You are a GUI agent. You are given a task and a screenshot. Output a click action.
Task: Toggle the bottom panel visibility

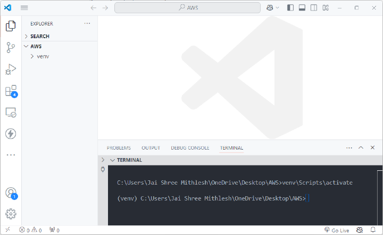click(x=302, y=8)
